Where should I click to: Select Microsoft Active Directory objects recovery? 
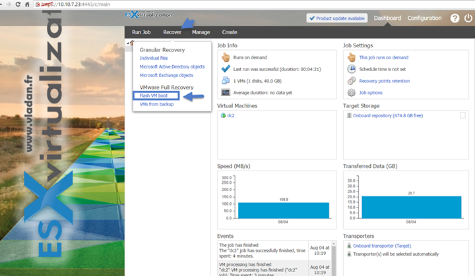[172, 67]
